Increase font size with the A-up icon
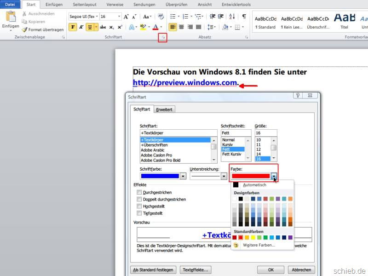 [126, 17]
